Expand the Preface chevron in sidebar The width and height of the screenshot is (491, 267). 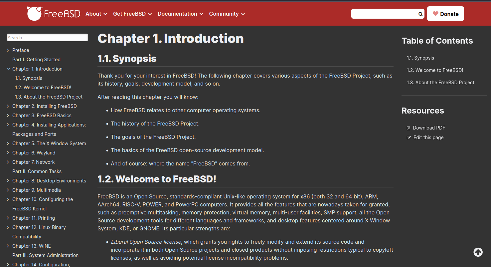8,50
